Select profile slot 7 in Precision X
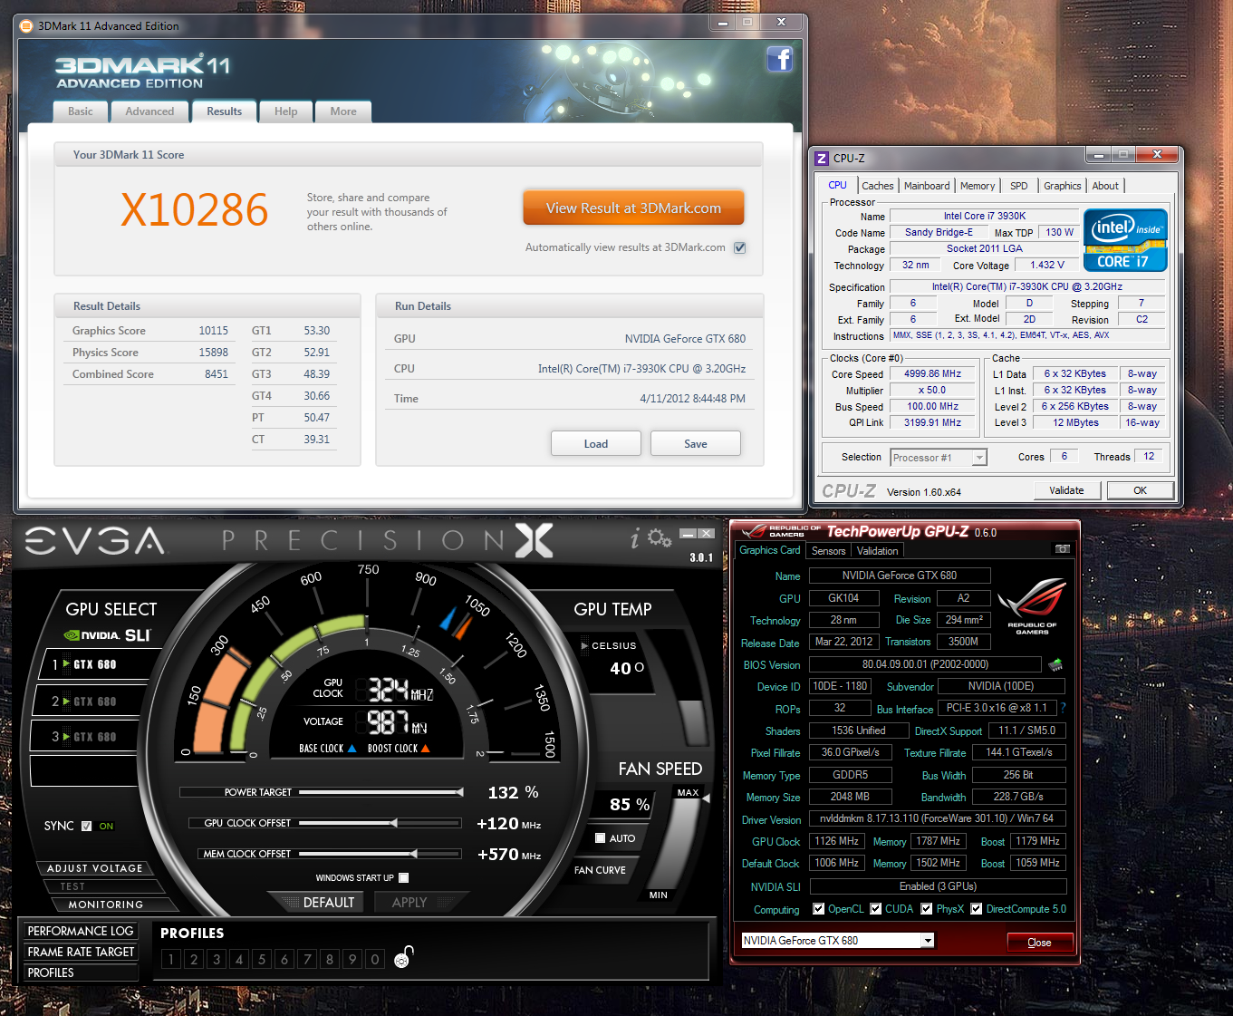 pos(307,959)
